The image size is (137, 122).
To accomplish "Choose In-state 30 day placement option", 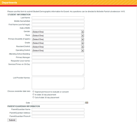I will [33, 94].
